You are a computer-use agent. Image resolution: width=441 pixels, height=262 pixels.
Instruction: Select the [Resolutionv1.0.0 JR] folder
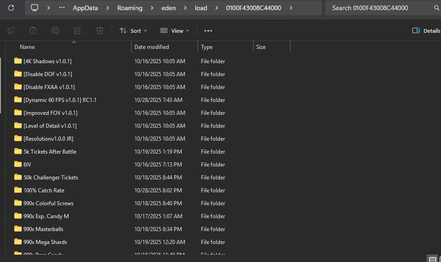[x=48, y=139]
